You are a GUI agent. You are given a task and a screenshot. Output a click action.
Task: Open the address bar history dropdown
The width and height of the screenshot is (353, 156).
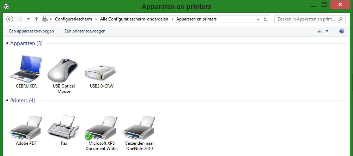click(x=258, y=19)
